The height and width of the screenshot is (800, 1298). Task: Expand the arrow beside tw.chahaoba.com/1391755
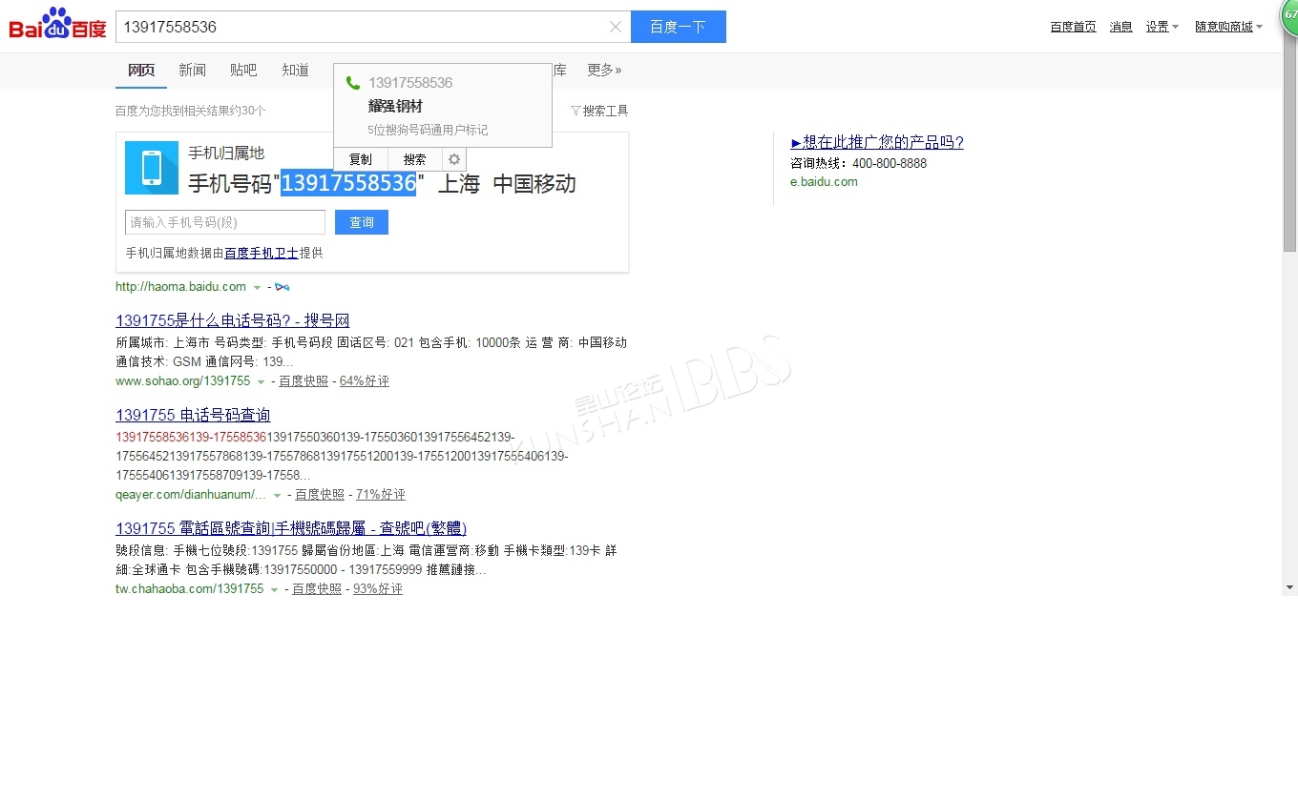[x=274, y=590]
